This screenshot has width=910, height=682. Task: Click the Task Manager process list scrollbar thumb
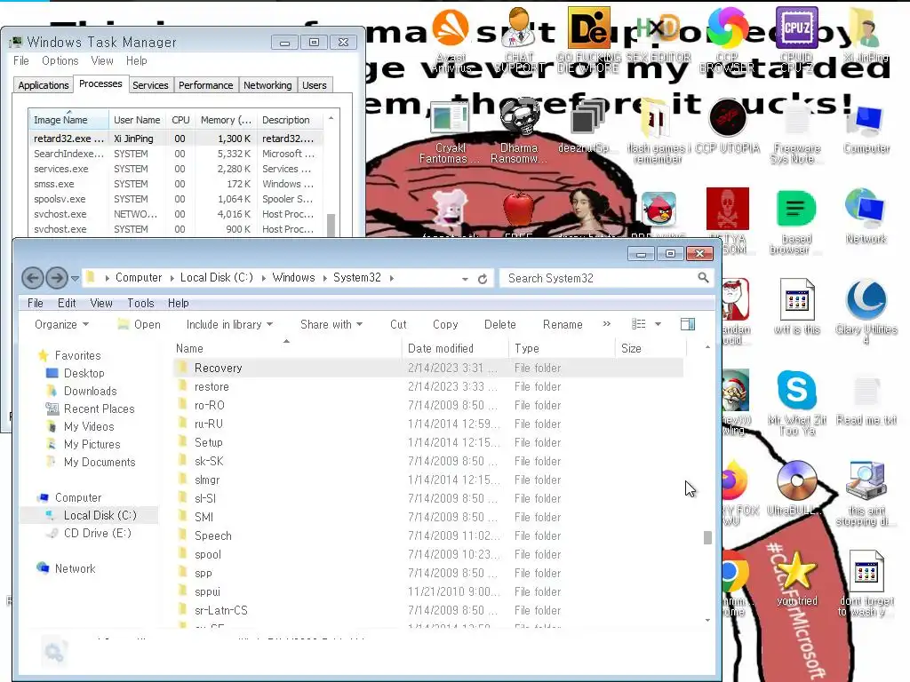pyautogui.click(x=331, y=225)
